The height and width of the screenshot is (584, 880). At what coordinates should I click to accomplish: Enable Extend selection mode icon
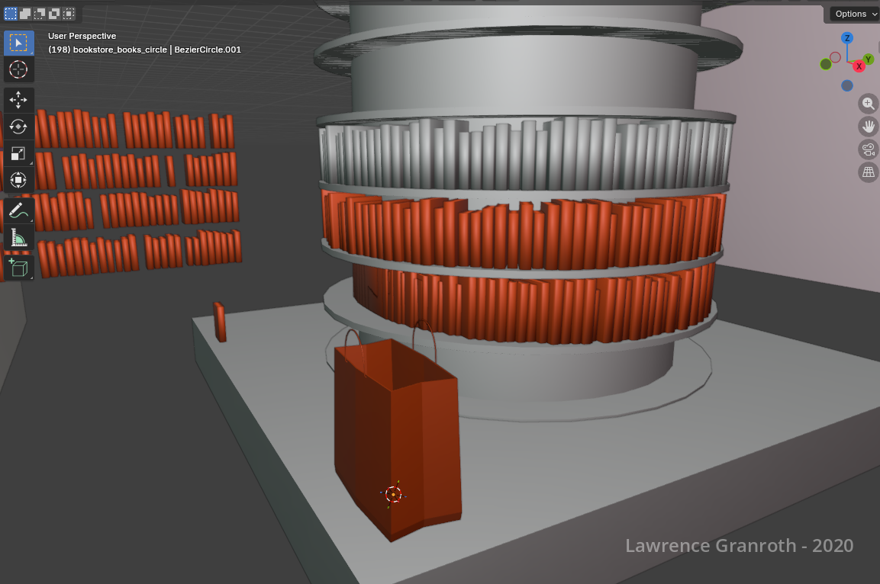point(25,14)
